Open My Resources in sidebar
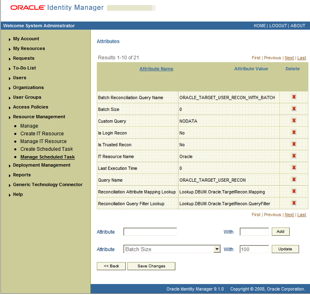The image size is (310, 295). coord(29,48)
